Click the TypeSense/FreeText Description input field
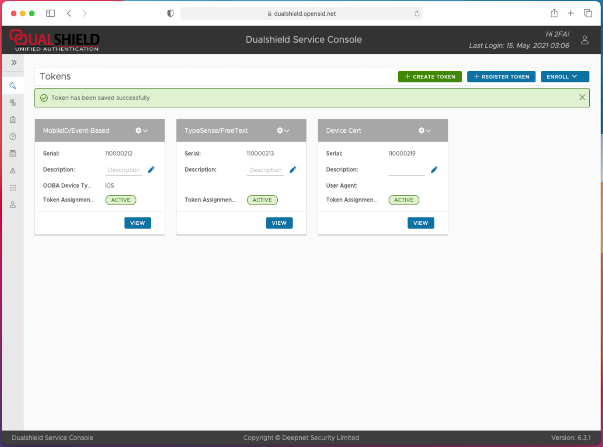The height and width of the screenshot is (447, 603). click(x=265, y=170)
